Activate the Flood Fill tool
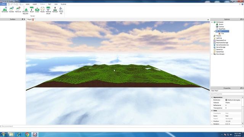The height and width of the screenshot is (137, 244). pos(61,11)
